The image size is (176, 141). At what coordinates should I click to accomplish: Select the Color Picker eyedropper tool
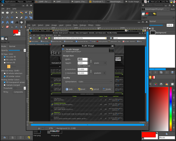click(3, 17)
